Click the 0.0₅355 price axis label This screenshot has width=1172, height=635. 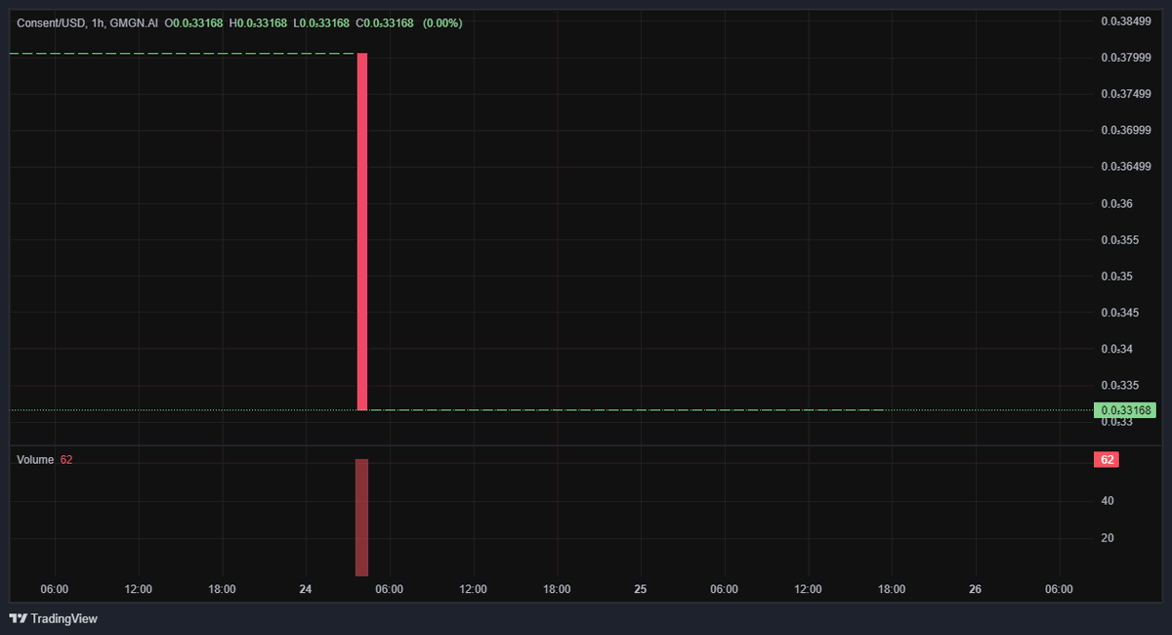1120,239
